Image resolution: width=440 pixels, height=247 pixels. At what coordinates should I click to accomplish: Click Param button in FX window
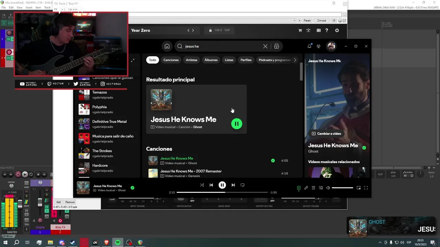307,21
